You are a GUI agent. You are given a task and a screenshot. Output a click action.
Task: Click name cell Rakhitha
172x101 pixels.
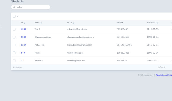pyautogui.click(x=38, y=61)
